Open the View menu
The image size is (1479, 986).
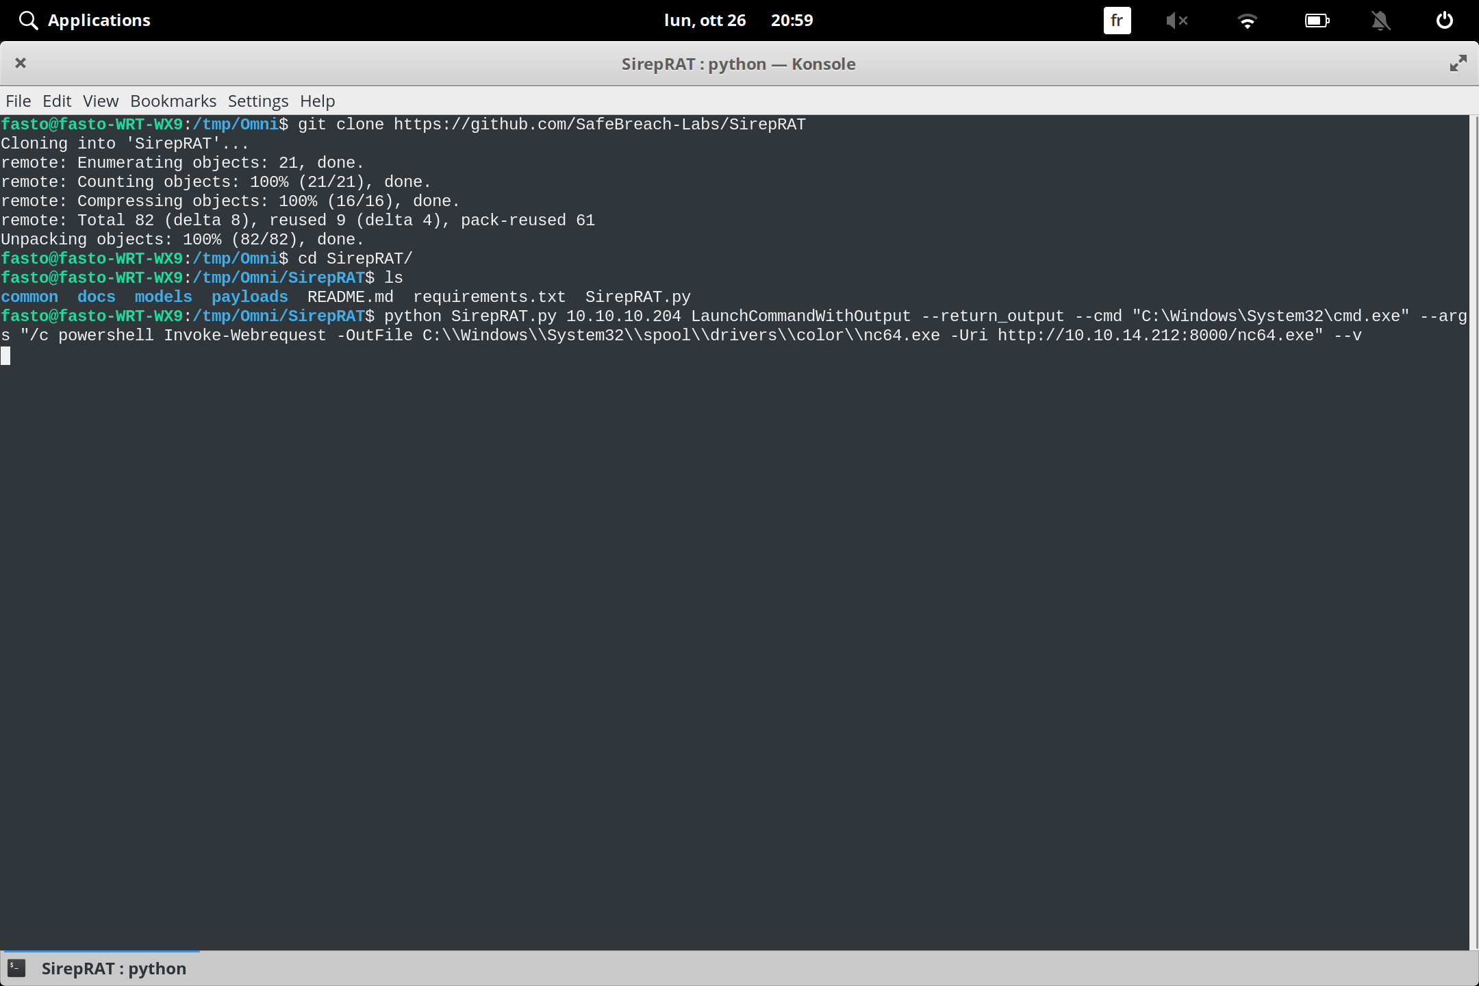[x=100, y=101]
